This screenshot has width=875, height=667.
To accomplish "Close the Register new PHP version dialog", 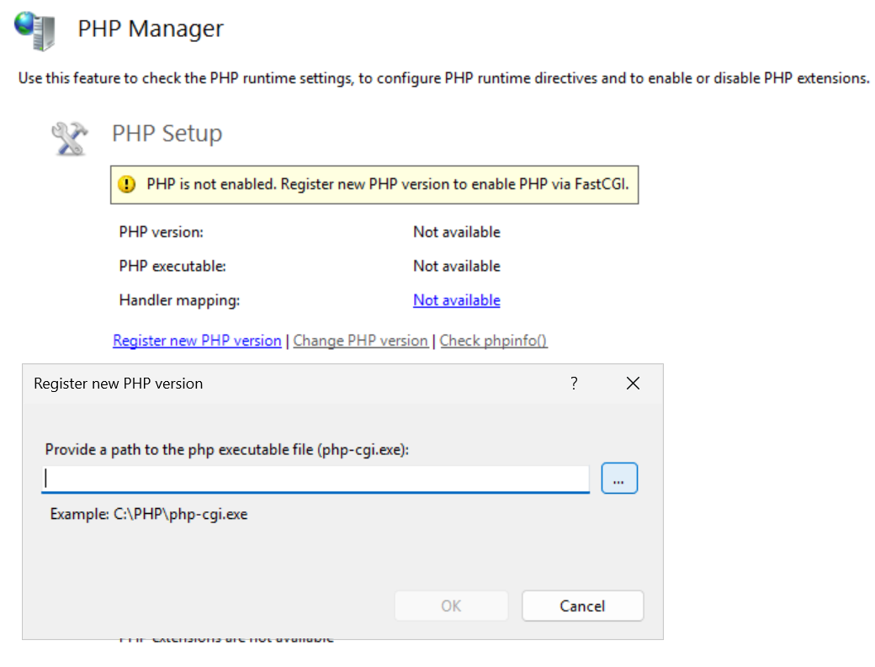I will (x=633, y=384).
